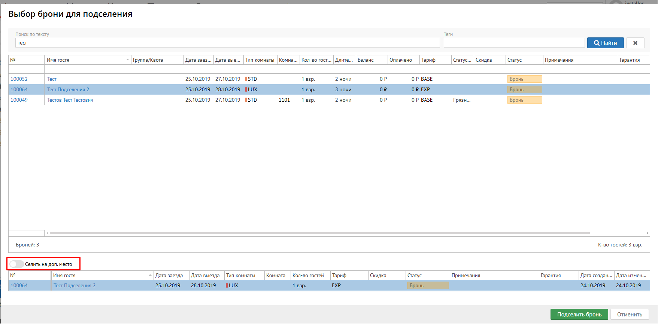Click orange STD marker in booking 100052 row
Viewport: 658px width, 325px height.
(246, 79)
